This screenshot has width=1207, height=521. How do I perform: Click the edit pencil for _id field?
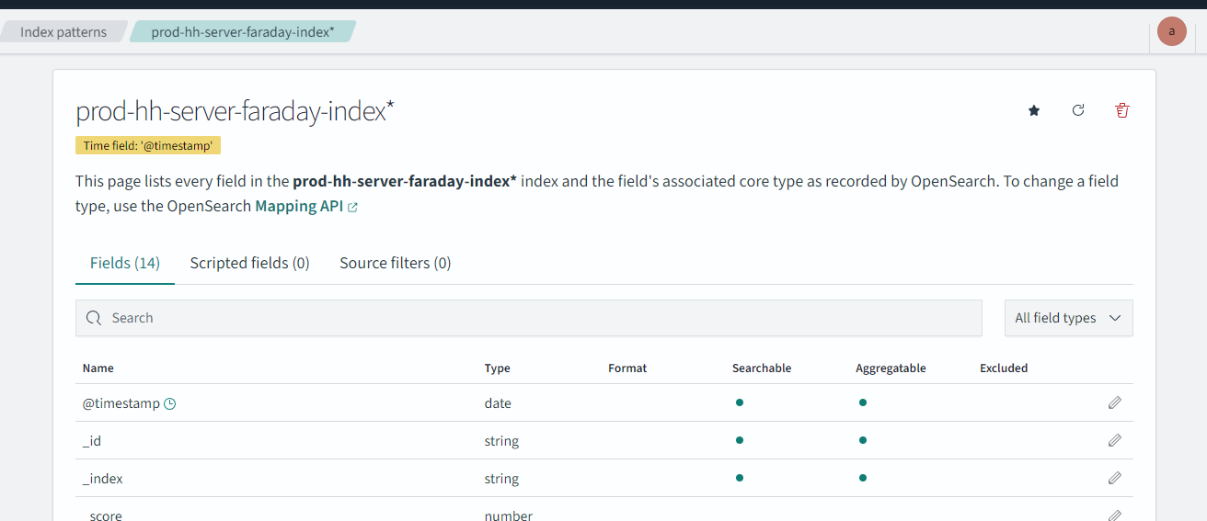click(1114, 440)
